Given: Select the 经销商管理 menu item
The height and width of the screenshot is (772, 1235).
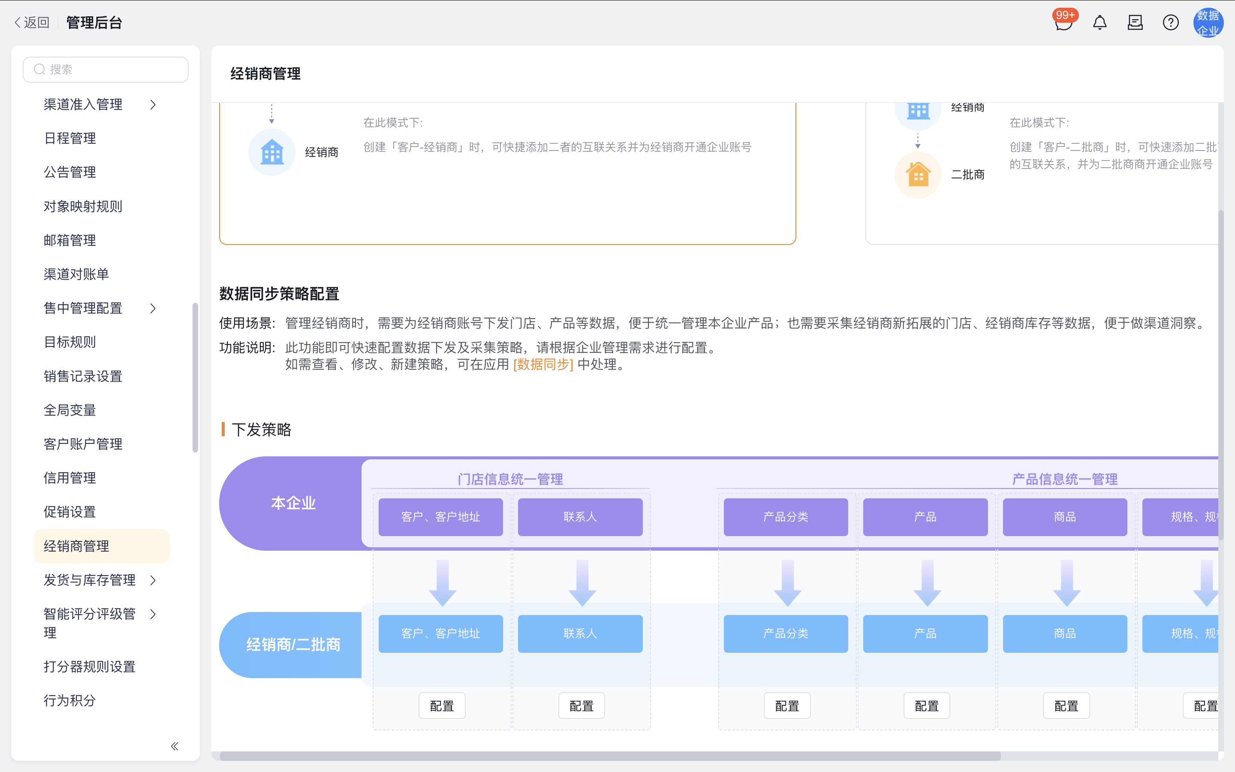Looking at the screenshot, I should (x=102, y=546).
